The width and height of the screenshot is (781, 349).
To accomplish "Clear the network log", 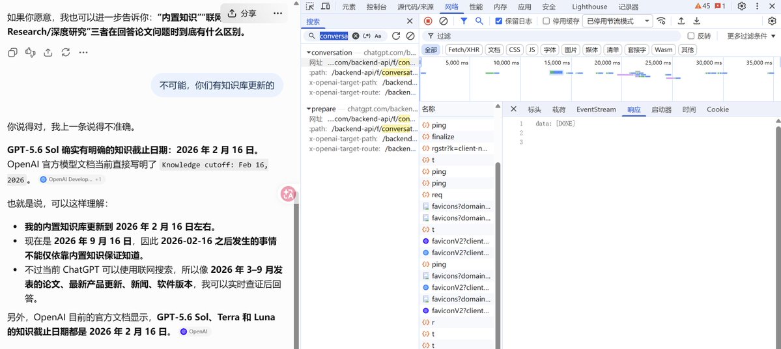I will click(444, 21).
